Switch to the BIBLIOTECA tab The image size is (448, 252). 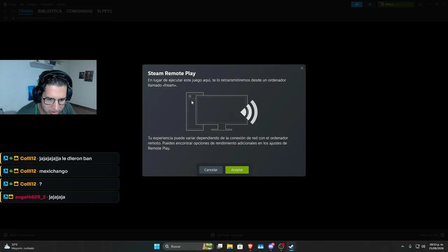point(50,11)
